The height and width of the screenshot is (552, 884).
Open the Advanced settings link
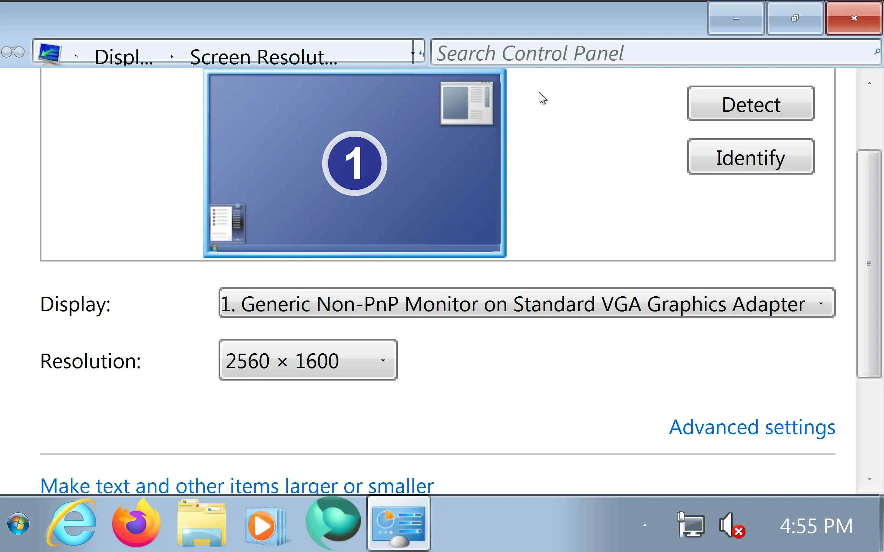(752, 427)
